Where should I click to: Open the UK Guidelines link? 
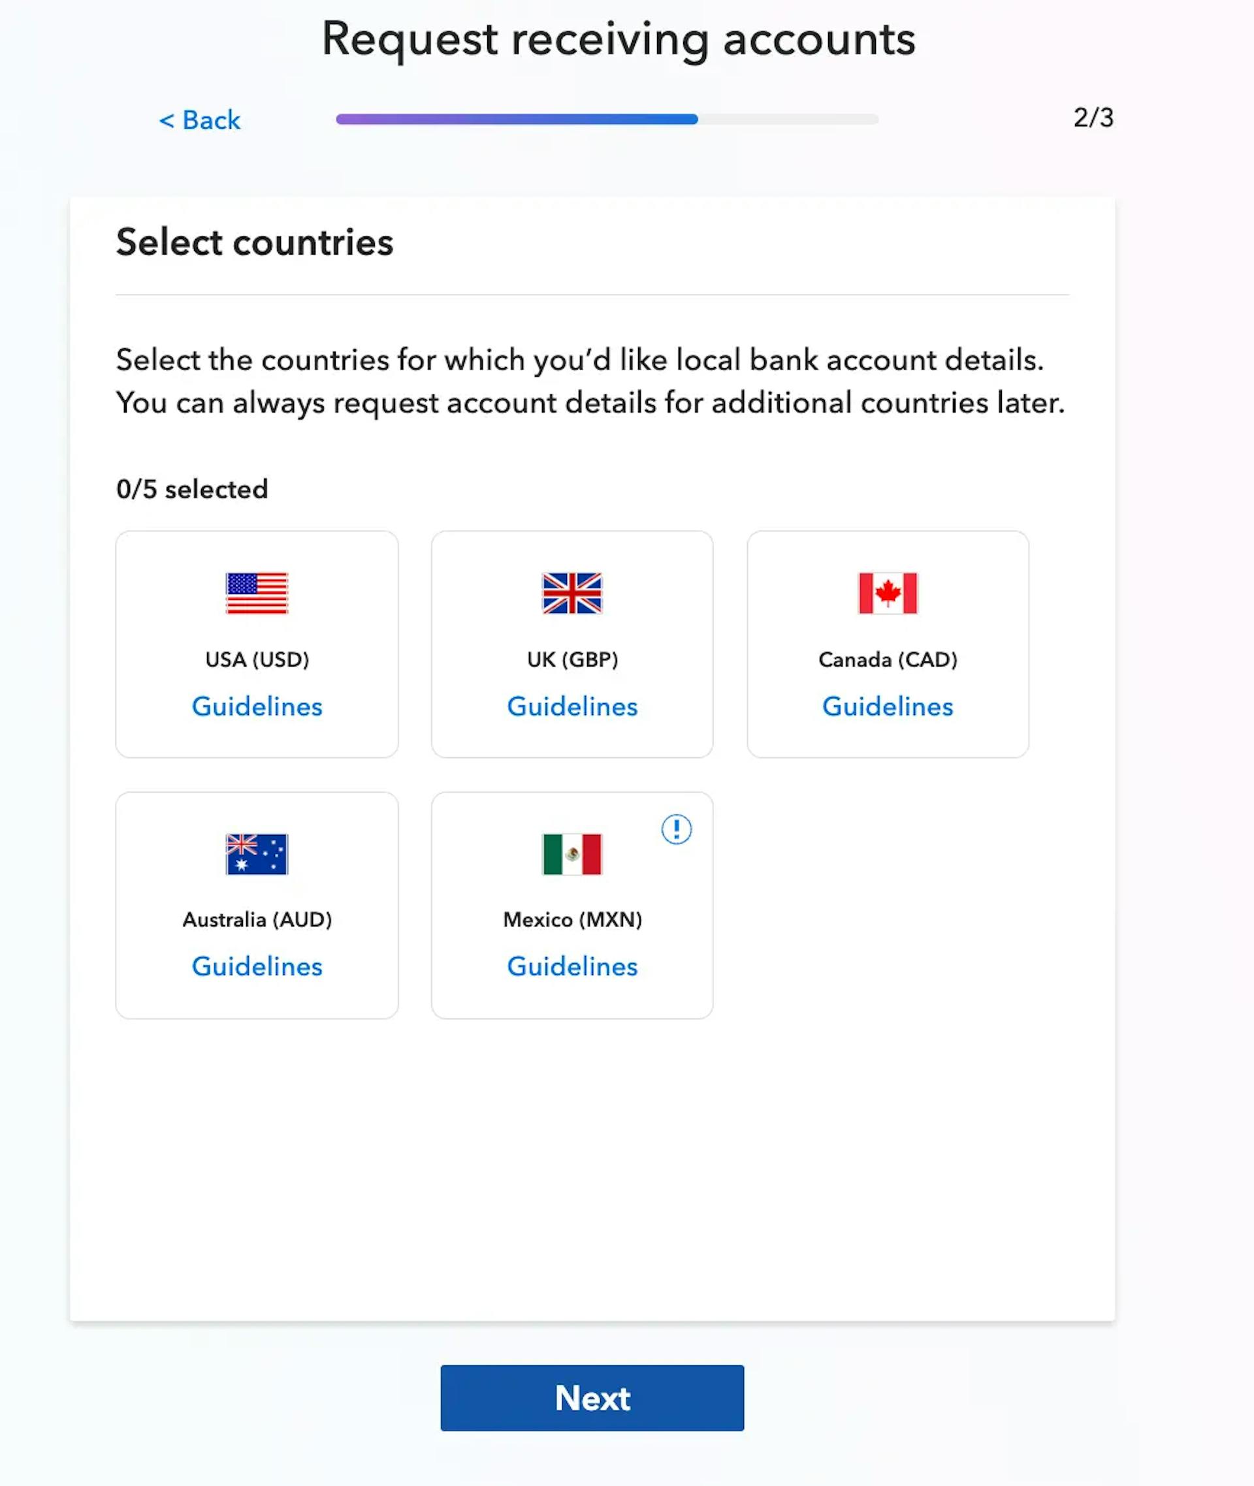(x=571, y=706)
